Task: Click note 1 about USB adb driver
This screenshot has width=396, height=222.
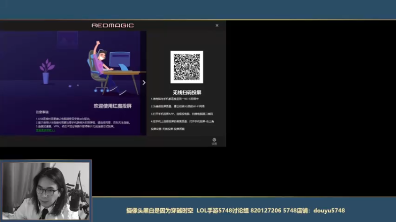Action: (x=63, y=118)
